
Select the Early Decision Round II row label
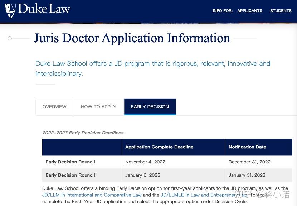coord(71,175)
